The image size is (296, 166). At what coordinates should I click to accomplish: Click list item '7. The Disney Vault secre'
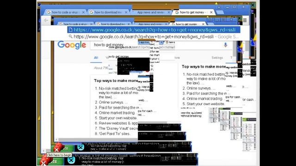[x=116, y=128]
